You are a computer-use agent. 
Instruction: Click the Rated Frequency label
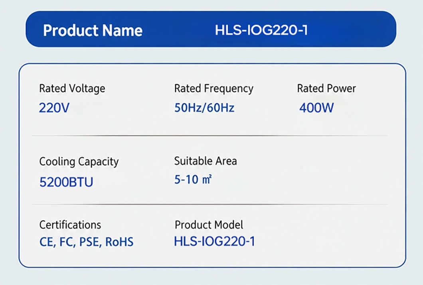coord(213,88)
